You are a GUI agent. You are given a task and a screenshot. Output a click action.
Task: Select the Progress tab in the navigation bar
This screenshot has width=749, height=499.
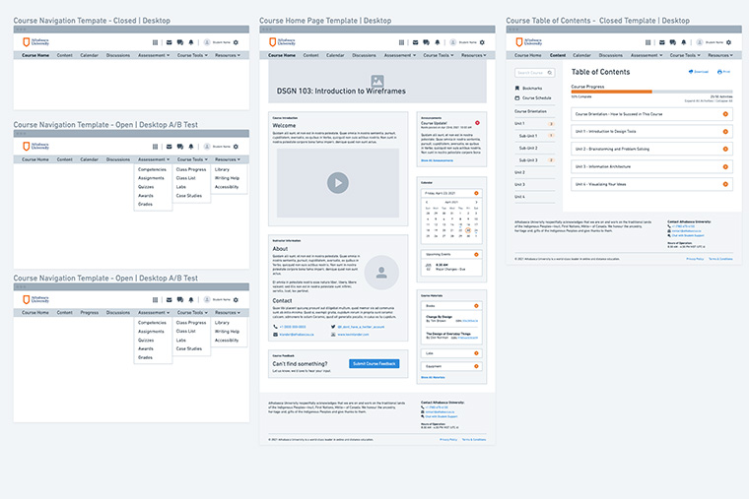point(90,312)
